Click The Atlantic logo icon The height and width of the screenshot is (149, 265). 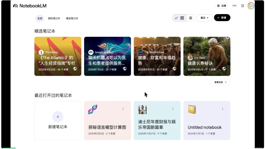click(41, 52)
